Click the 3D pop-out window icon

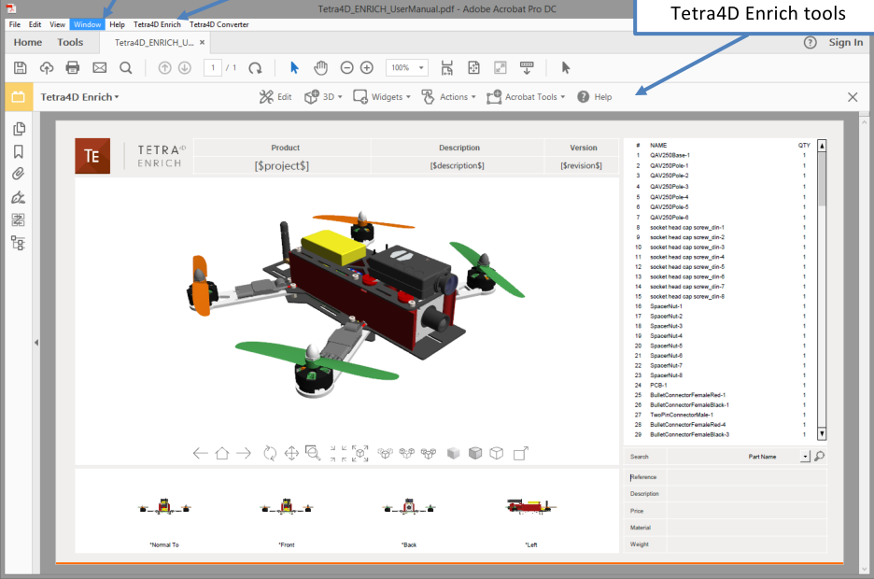click(520, 453)
